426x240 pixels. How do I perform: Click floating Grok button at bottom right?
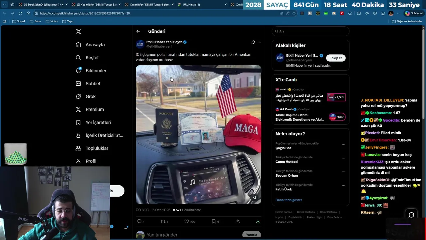click(x=411, y=215)
